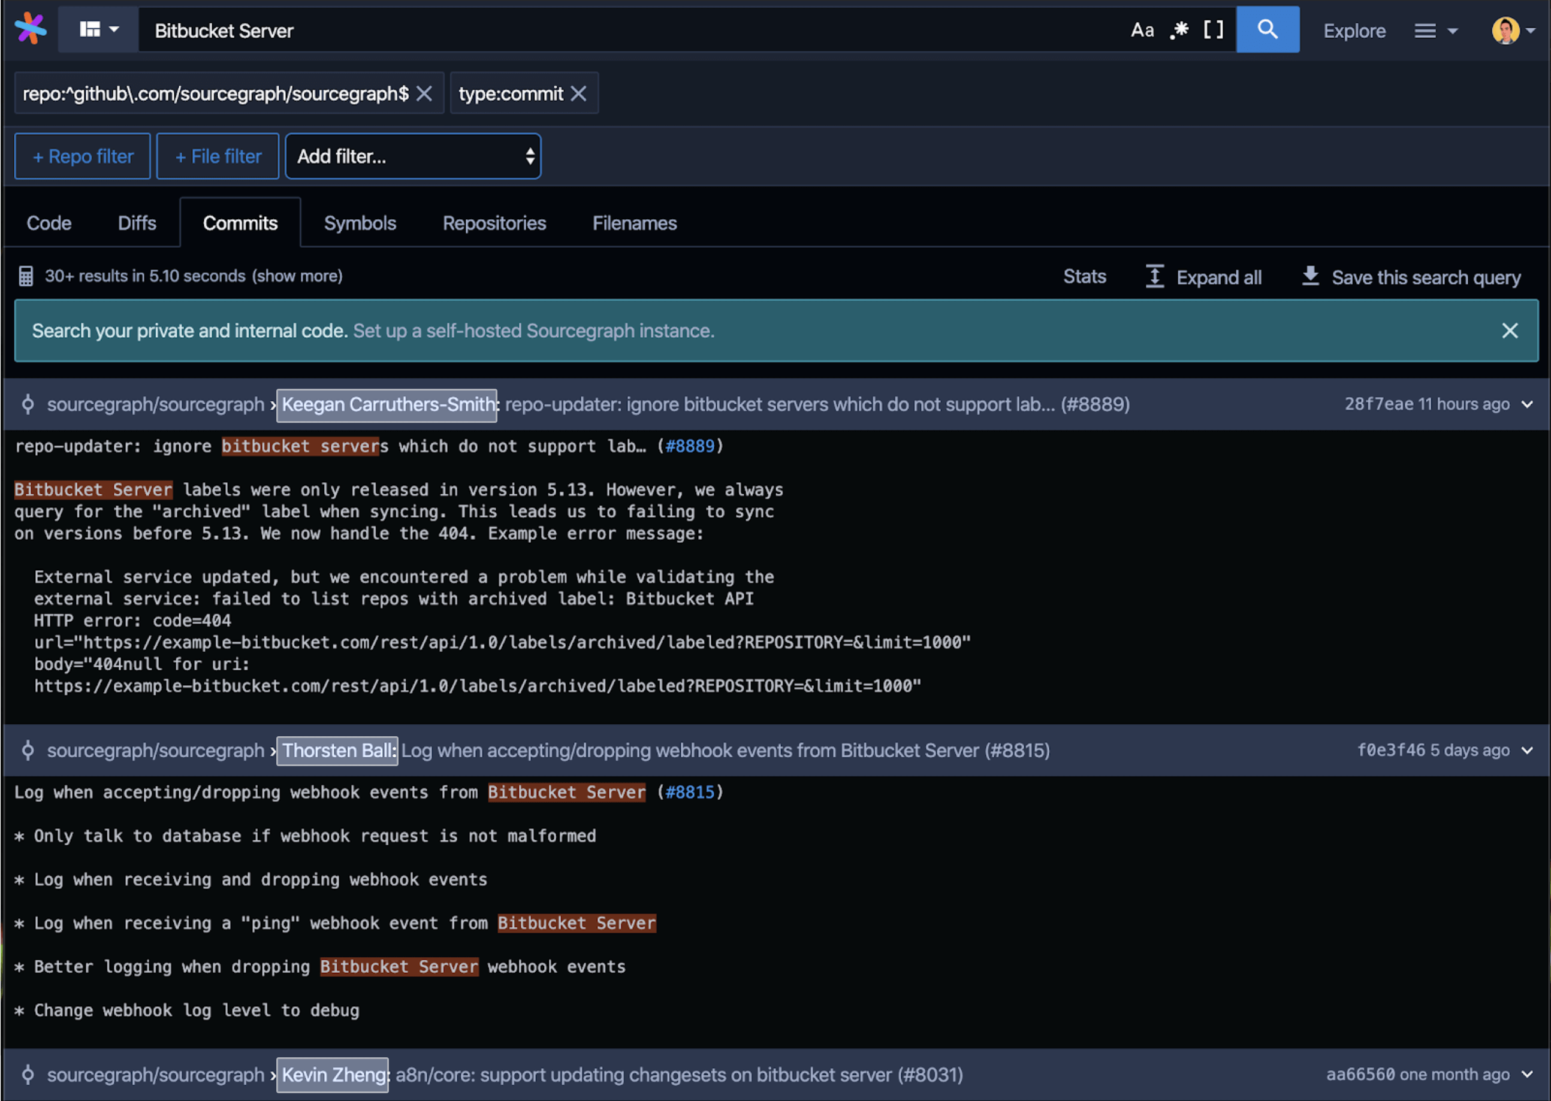The image size is (1551, 1101).
Task: Open sourcegraph/sourcegraph repo link in #8815 result
Action: pyautogui.click(x=155, y=751)
